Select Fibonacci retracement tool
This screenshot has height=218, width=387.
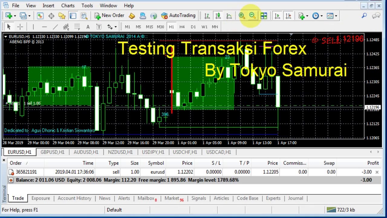click(77, 27)
